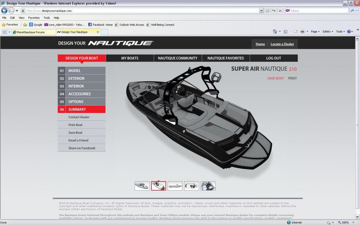Click the Add to Favorites Bar icon

(x=25, y=25)
